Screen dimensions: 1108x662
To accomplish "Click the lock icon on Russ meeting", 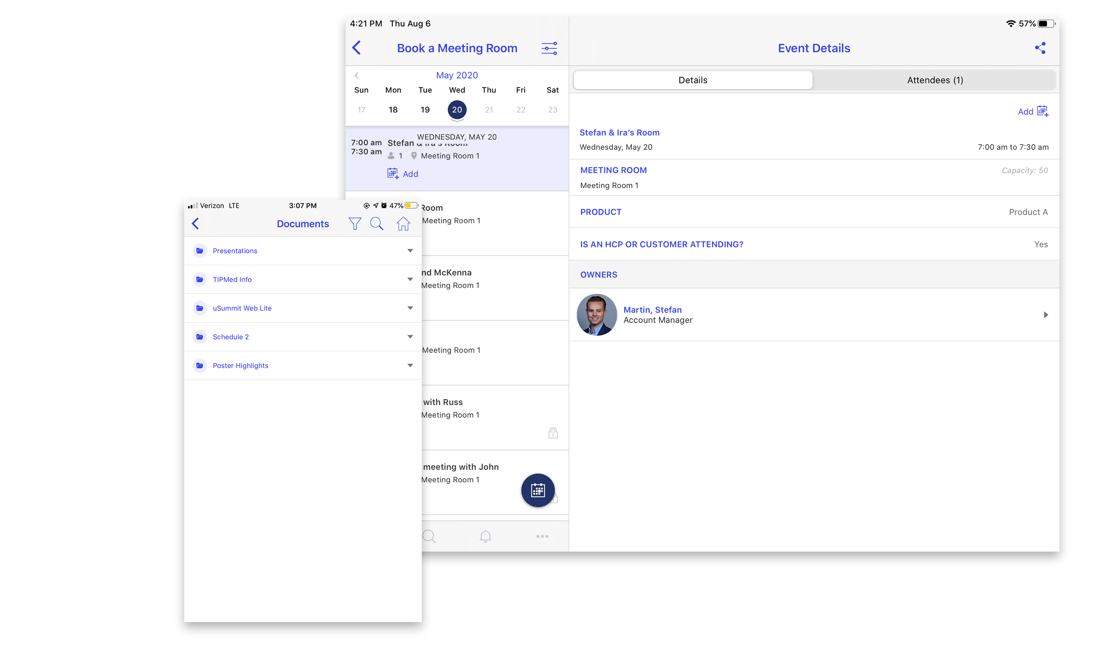I will 553,432.
